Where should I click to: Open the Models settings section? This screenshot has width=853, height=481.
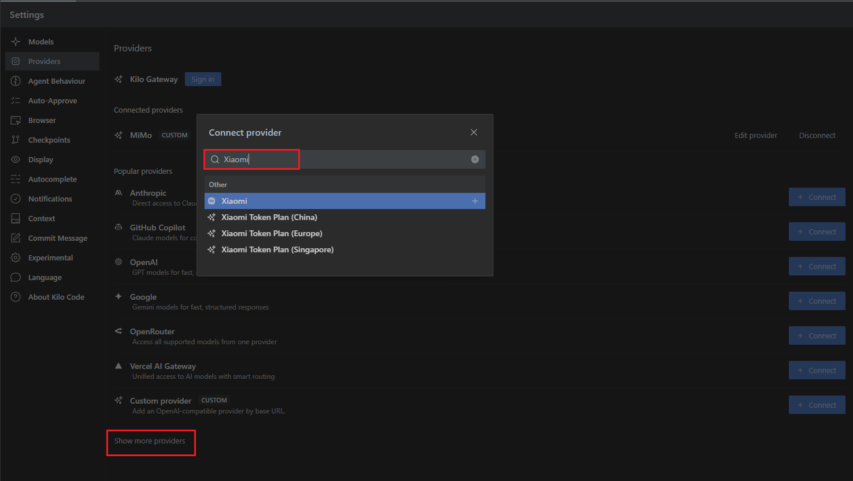[x=52, y=42]
